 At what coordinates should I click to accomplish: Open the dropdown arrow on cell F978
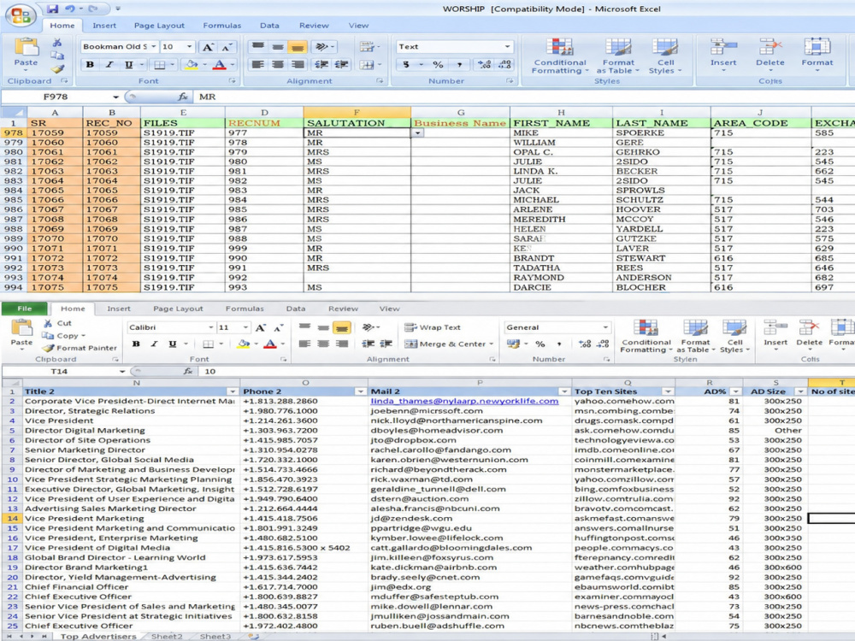pos(418,133)
